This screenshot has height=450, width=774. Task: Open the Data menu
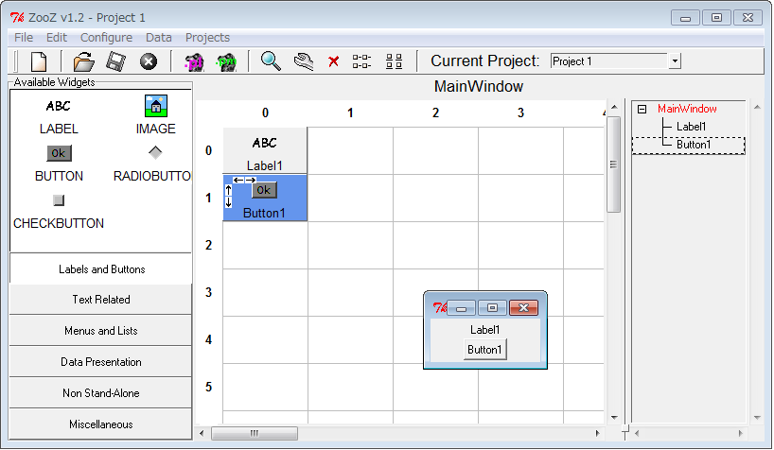click(158, 38)
